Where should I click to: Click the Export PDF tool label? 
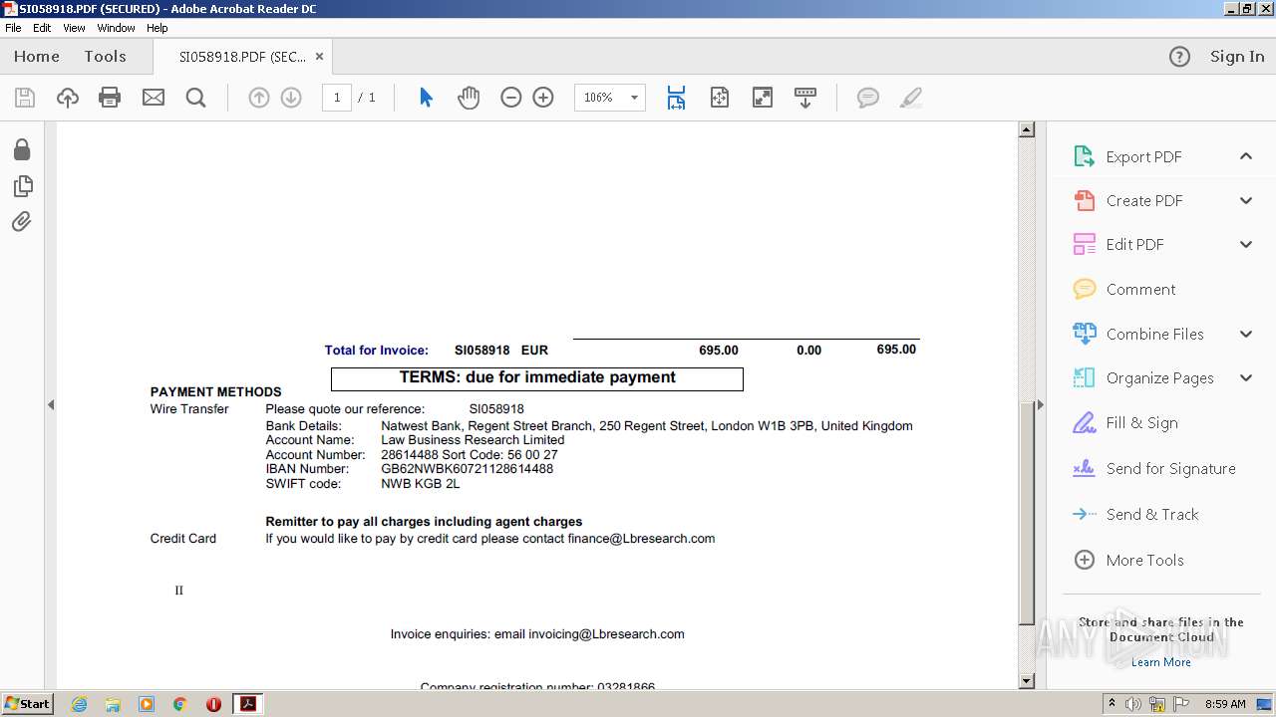pos(1143,156)
